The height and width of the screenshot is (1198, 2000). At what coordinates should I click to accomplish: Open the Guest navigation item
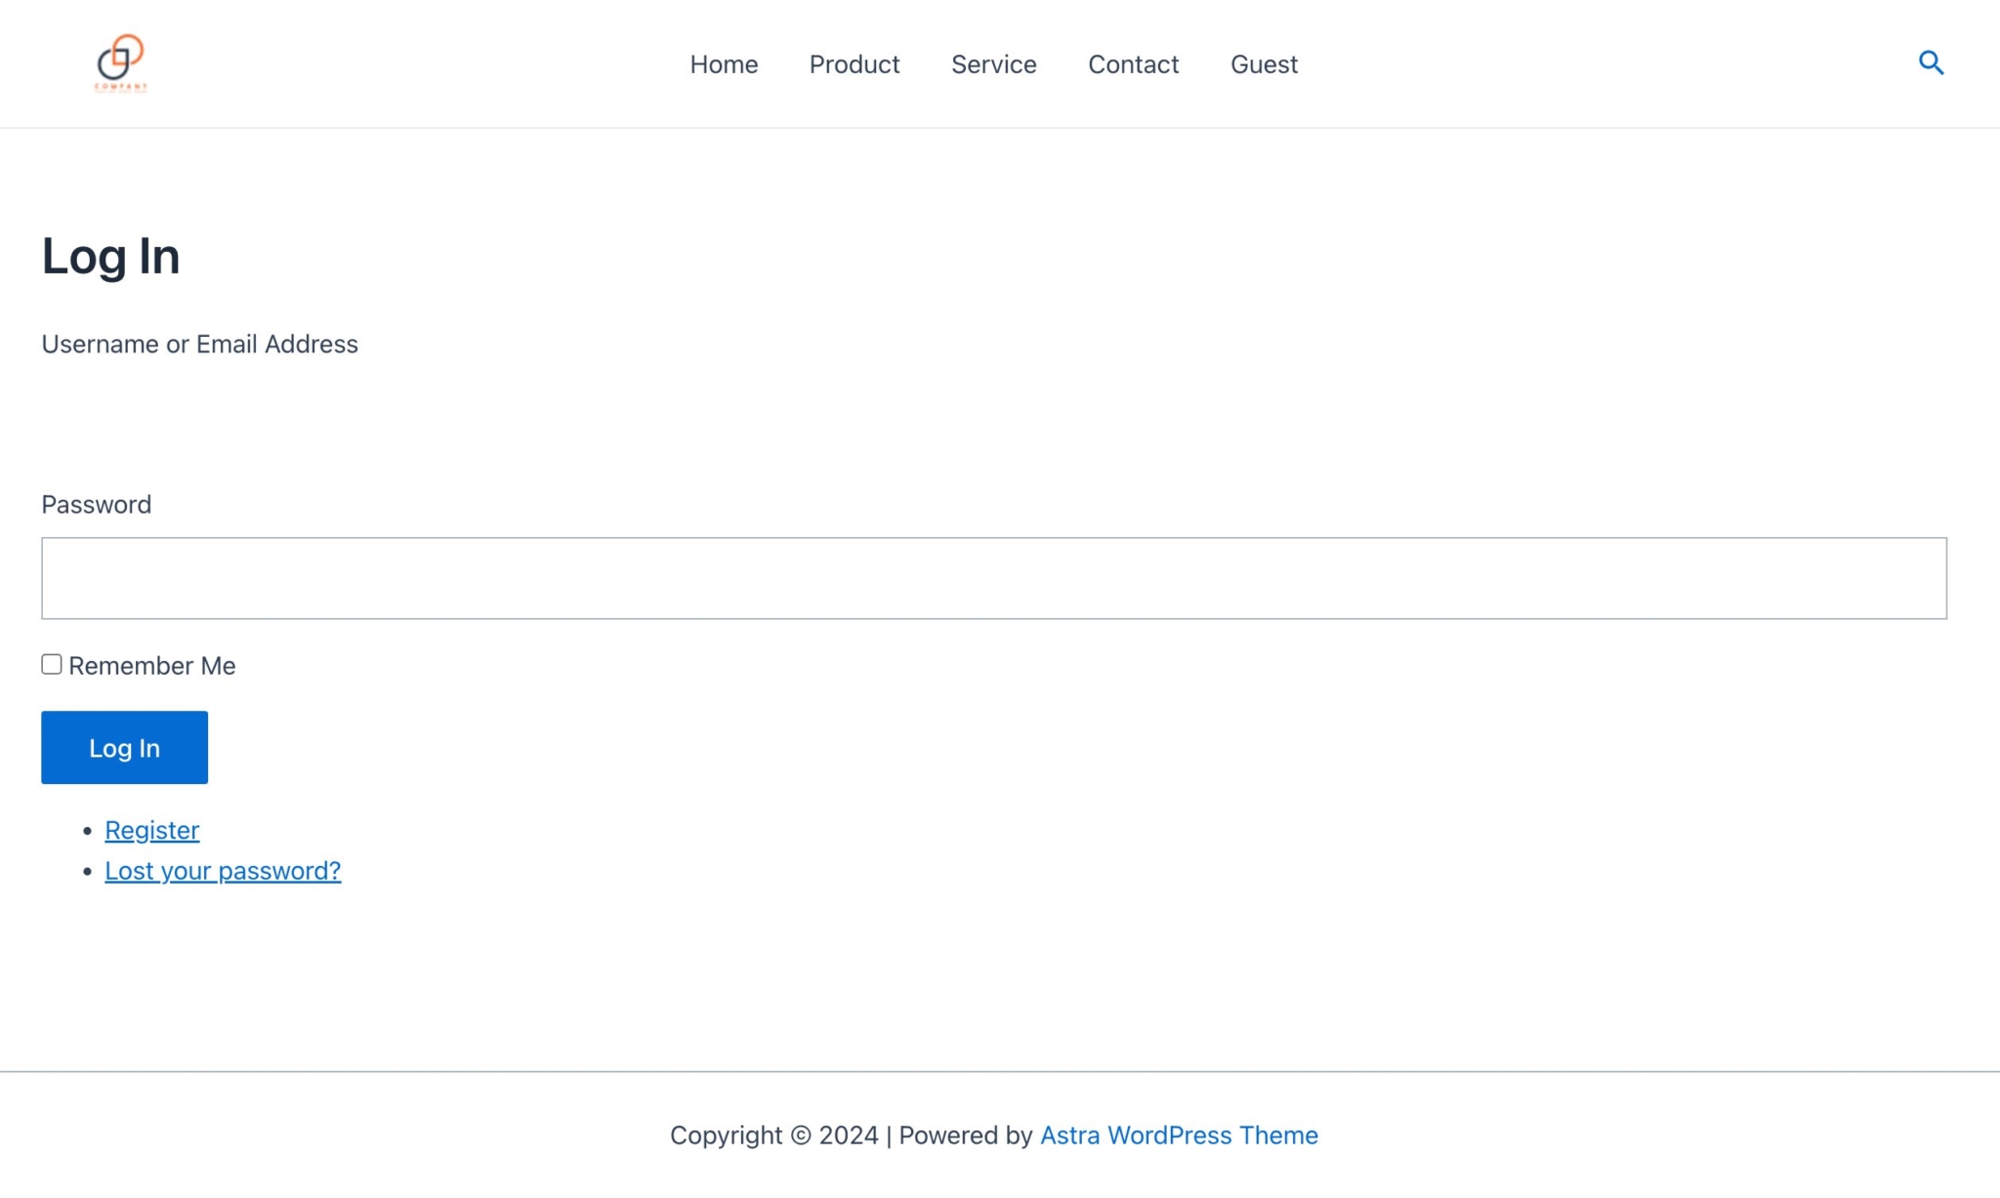pos(1264,64)
